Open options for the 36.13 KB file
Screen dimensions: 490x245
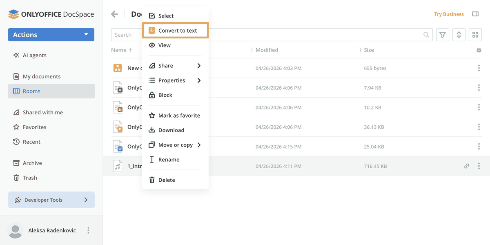(479, 127)
